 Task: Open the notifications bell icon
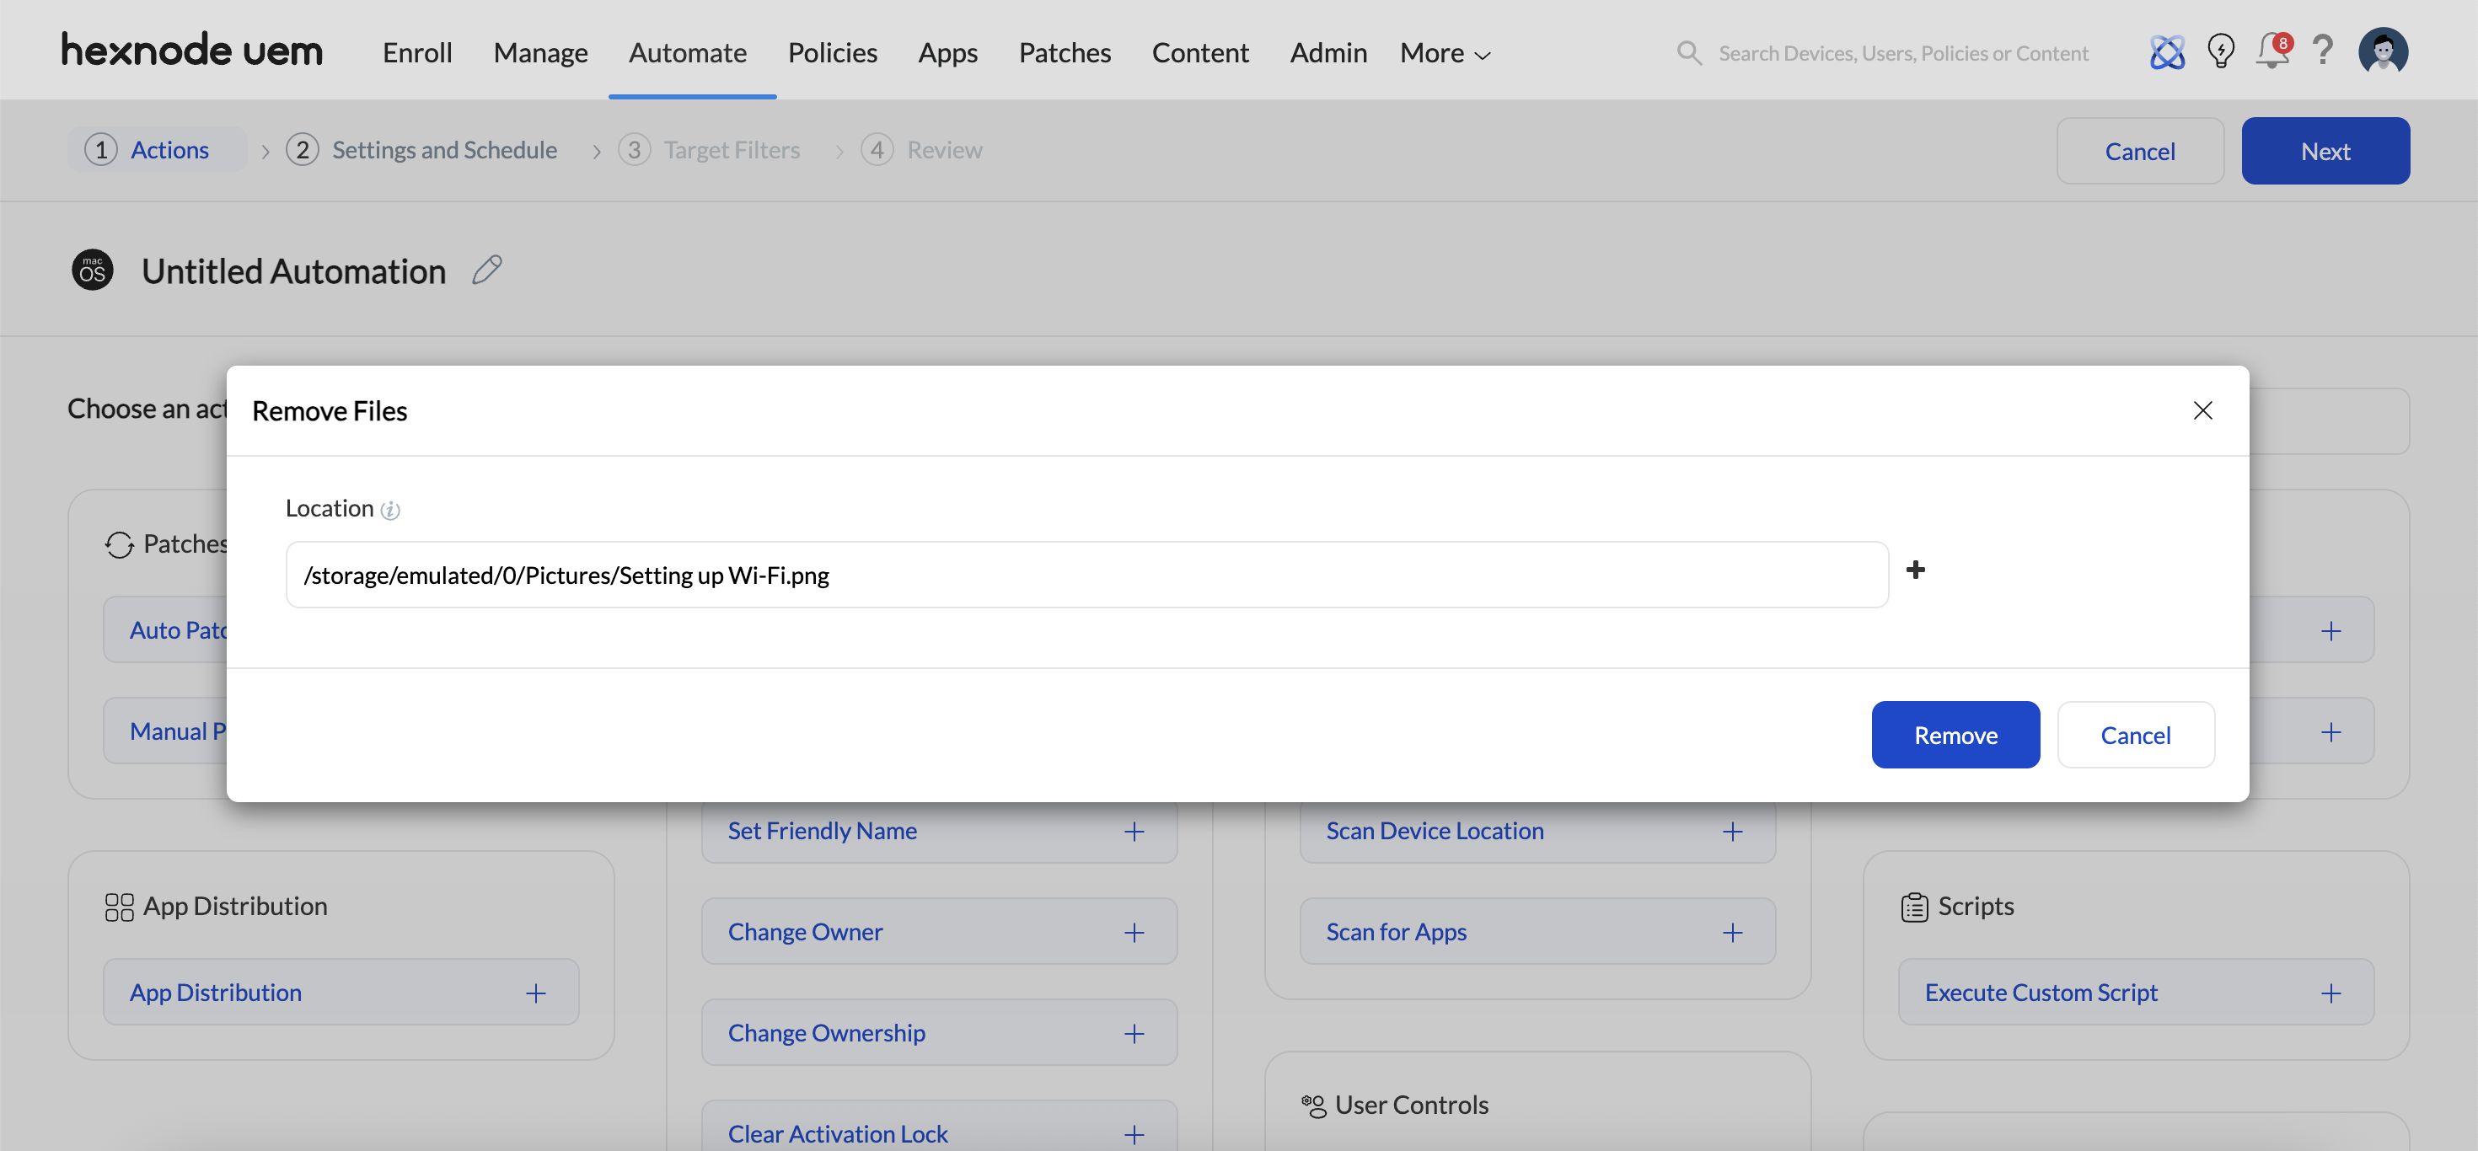click(x=2272, y=52)
